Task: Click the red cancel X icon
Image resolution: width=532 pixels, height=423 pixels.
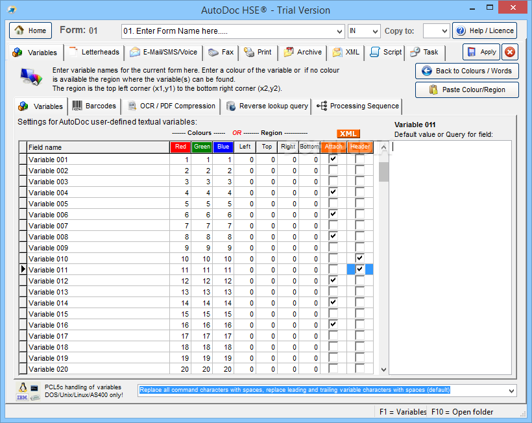Action: click(509, 52)
